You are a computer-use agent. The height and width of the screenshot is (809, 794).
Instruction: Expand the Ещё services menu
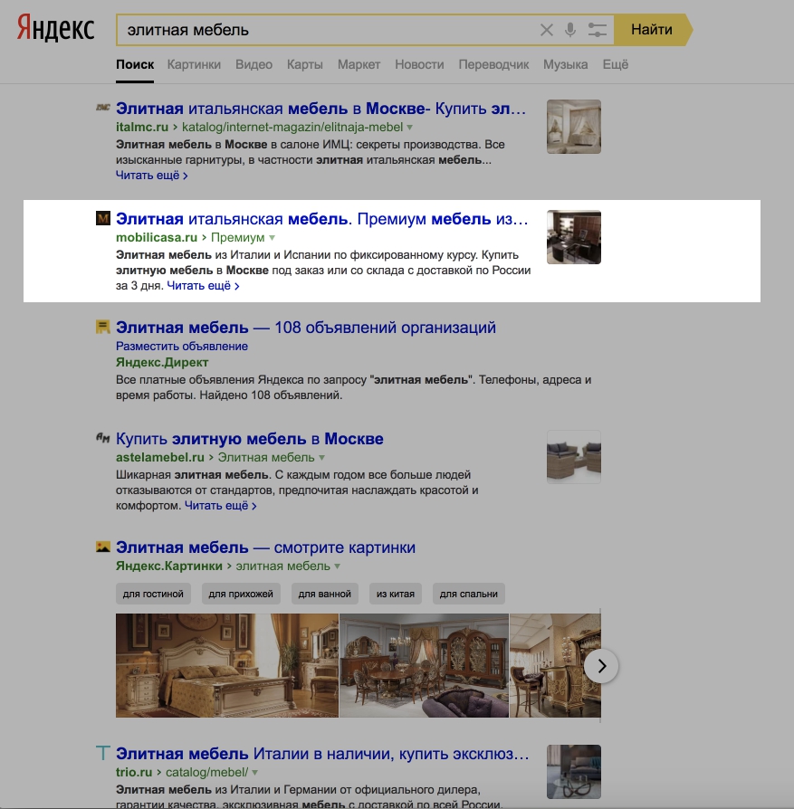pyautogui.click(x=616, y=64)
